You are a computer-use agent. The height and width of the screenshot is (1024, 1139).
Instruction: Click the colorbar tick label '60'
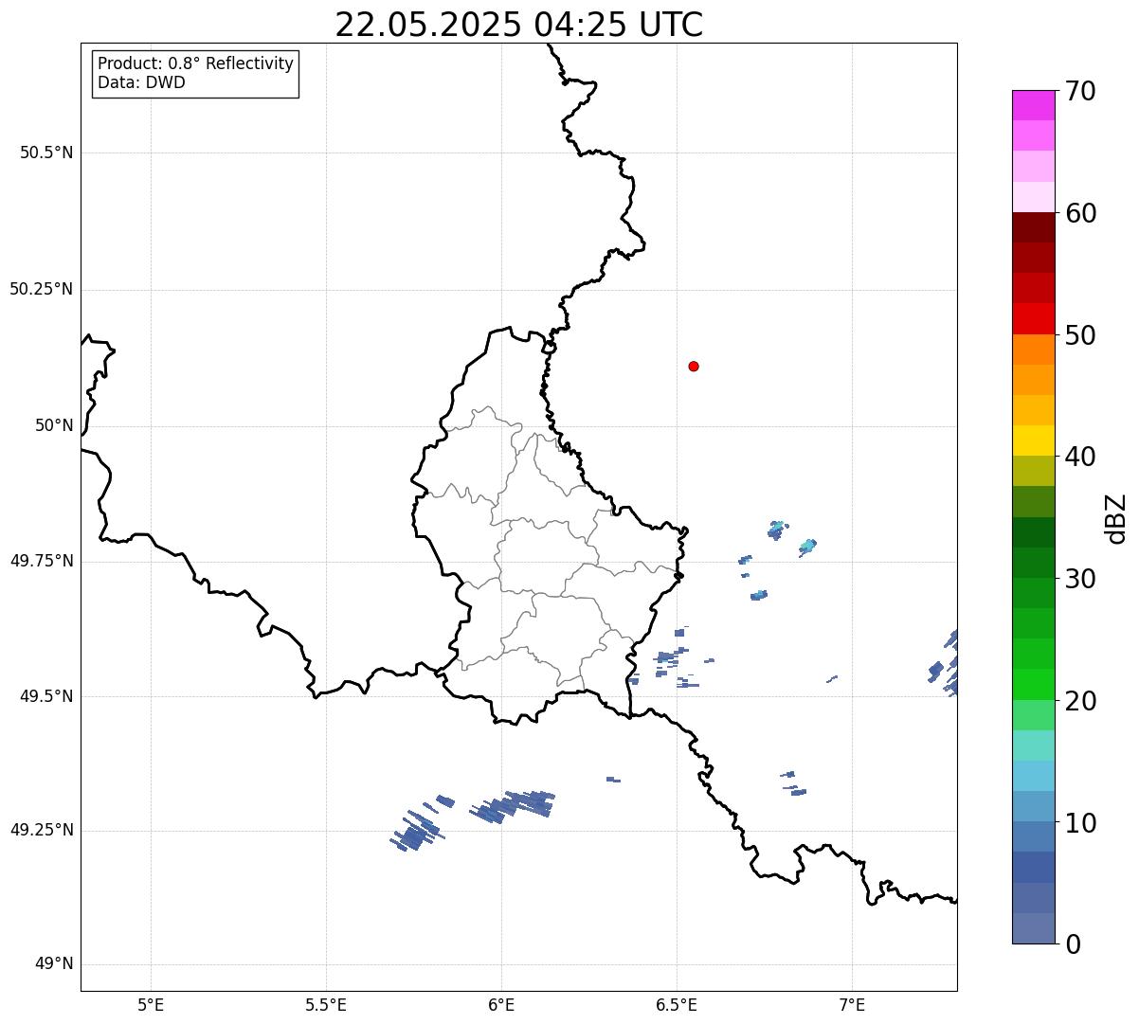click(1079, 213)
